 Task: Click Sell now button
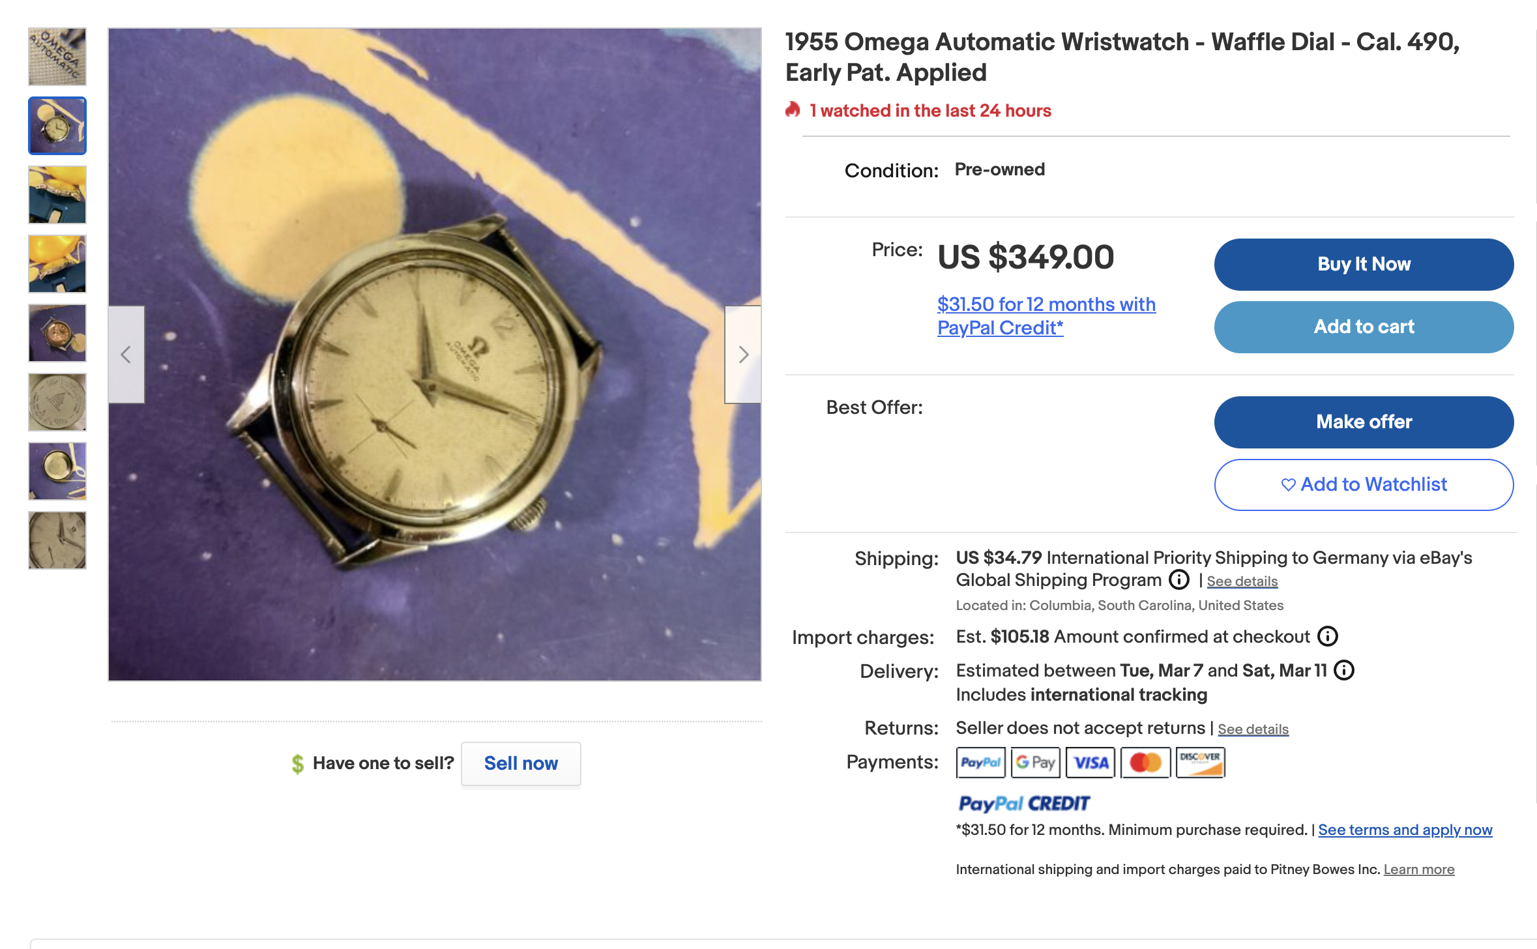pyautogui.click(x=521, y=764)
